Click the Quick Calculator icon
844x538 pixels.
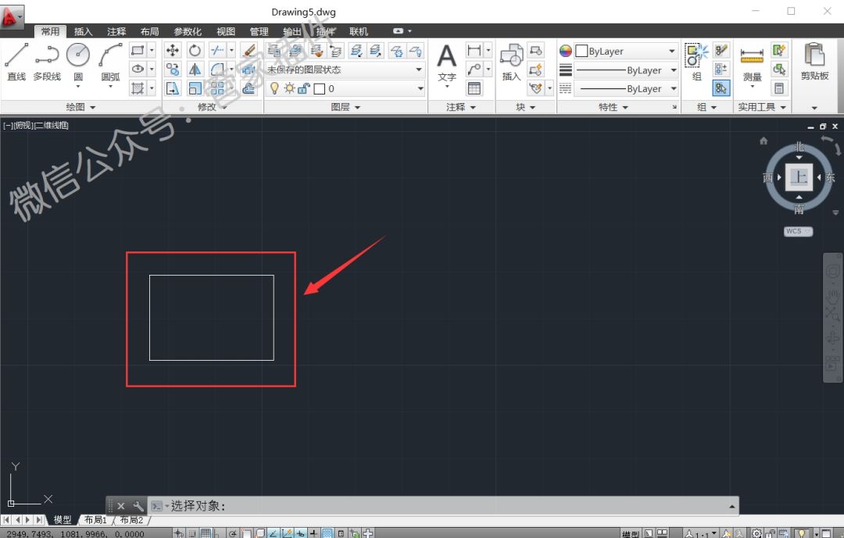click(x=779, y=88)
